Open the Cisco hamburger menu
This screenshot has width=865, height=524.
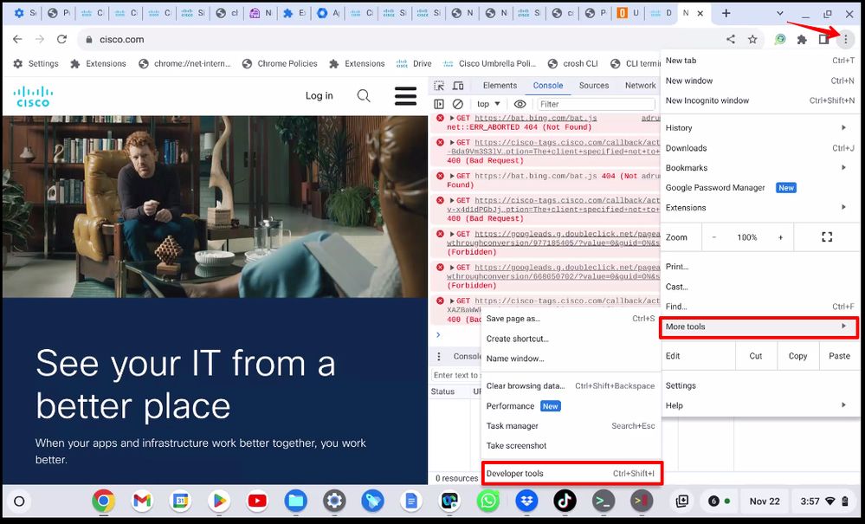(x=405, y=95)
